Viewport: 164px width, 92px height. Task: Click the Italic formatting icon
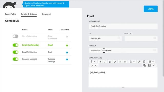point(105,62)
